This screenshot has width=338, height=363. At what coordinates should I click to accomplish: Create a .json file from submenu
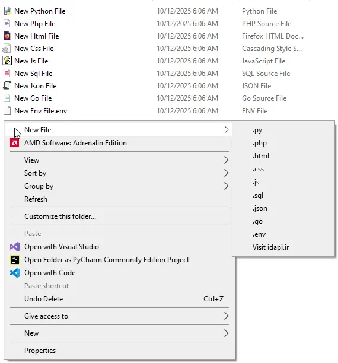pyautogui.click(x=283, y=208)
